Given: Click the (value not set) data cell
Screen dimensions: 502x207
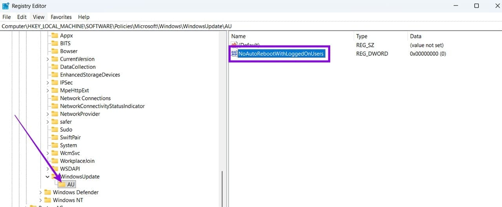Looking at the screenshot, I should (x=427, y=45).
